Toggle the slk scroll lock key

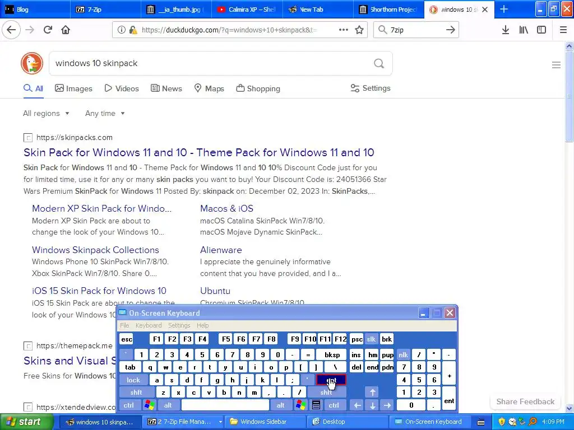pyautogui.click(x=371, y=339)
